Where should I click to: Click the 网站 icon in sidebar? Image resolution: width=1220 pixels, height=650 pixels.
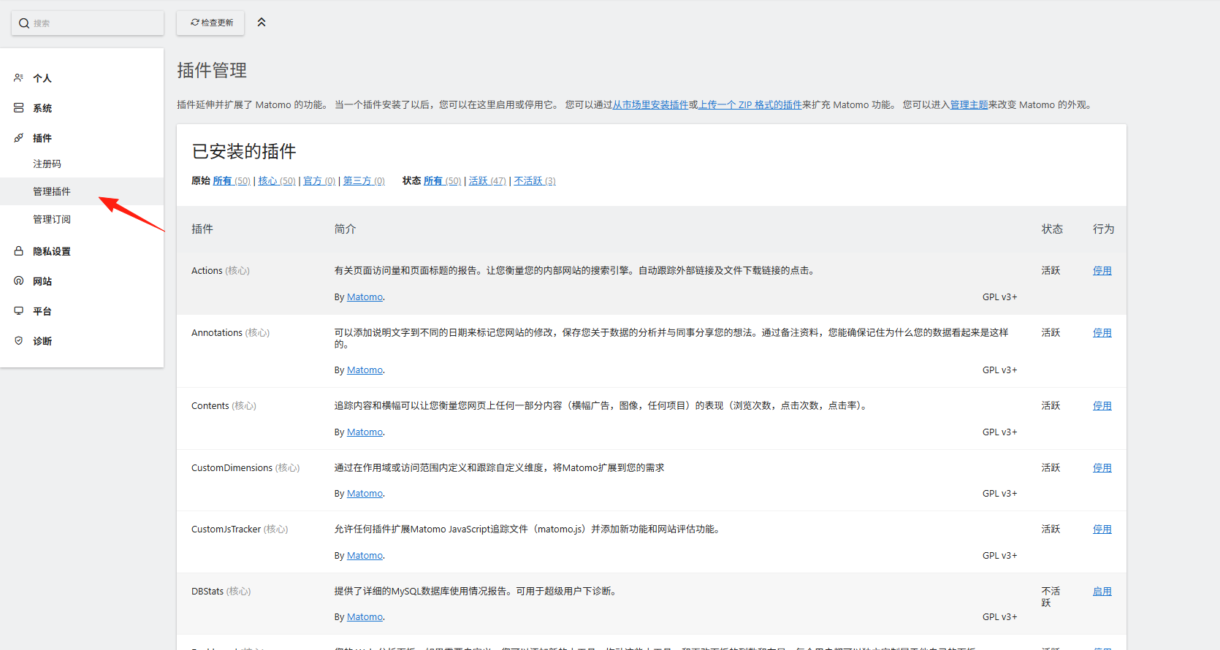pyautogui.click(x=18, y=280)
